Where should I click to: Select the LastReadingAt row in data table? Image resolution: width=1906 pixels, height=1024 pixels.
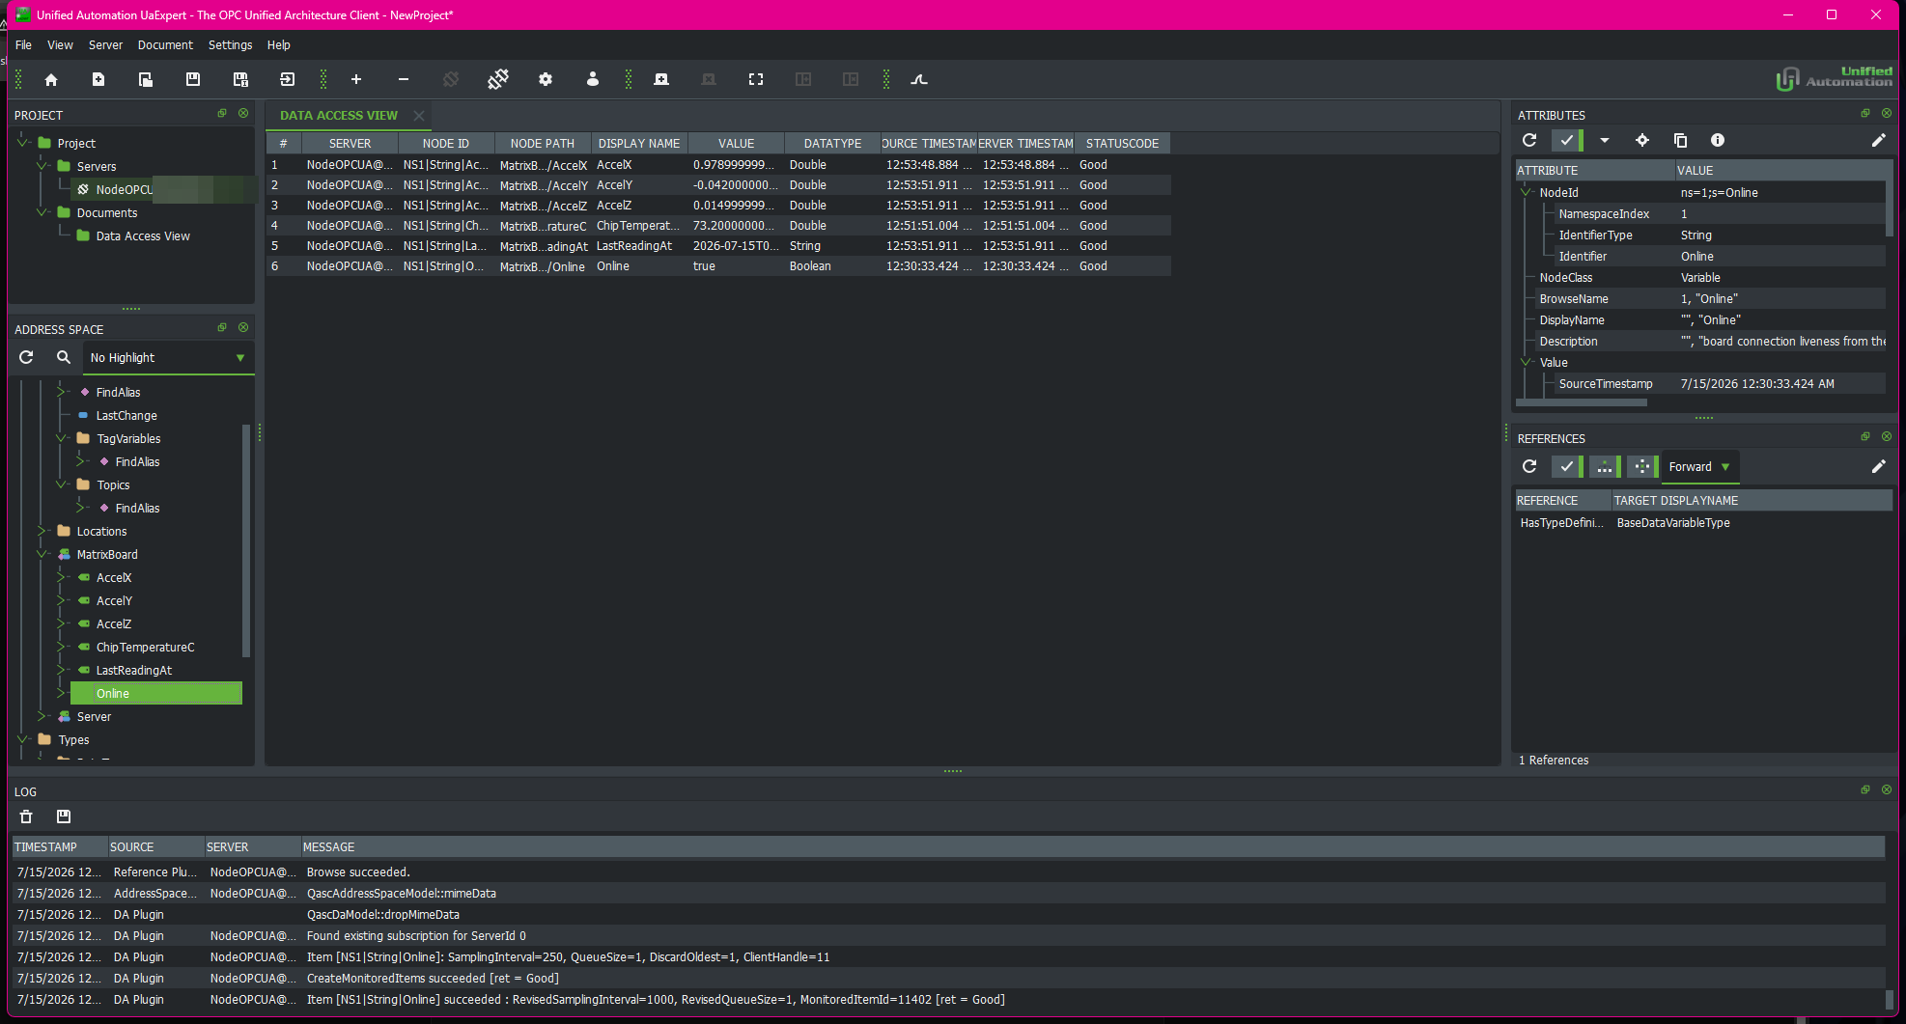coord(718,246)
